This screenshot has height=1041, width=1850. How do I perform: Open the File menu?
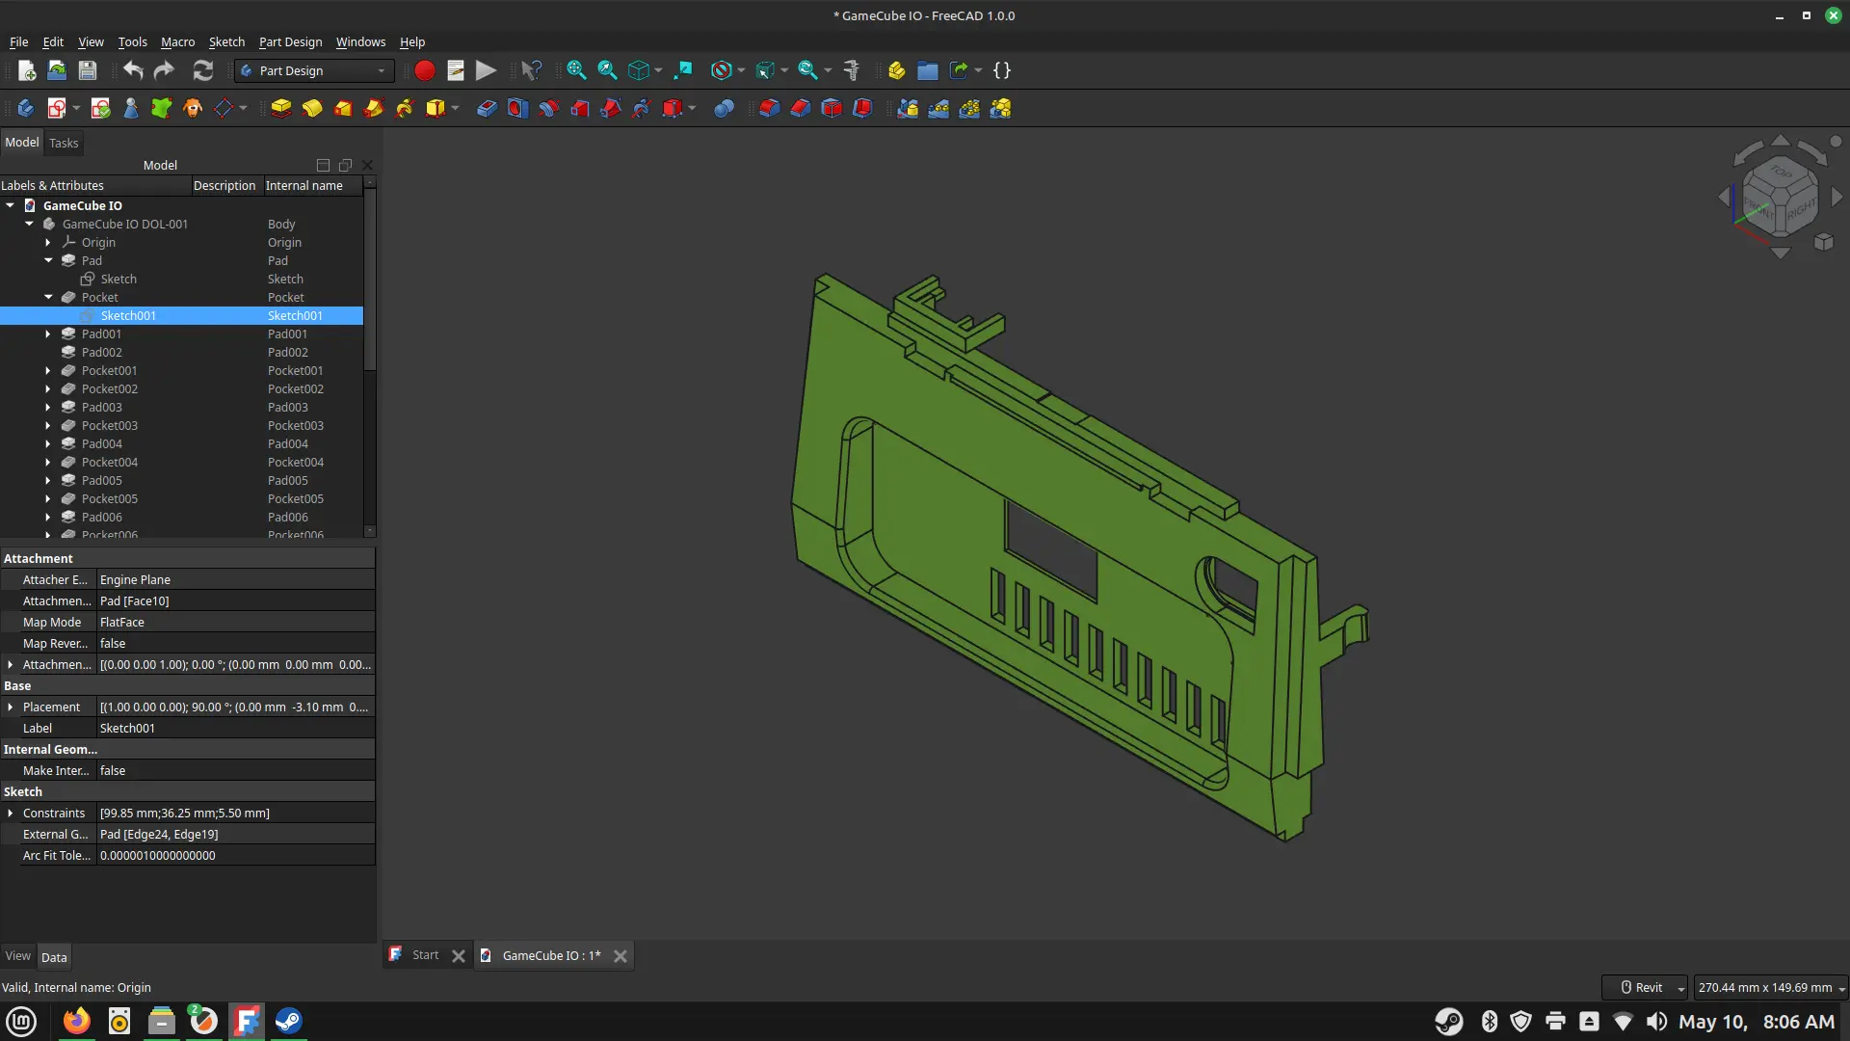[x=18, y=41]
